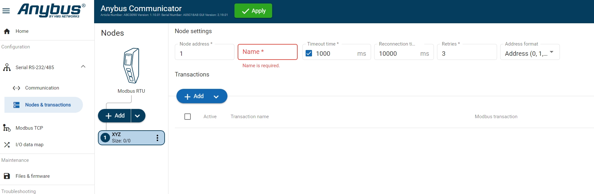Screen dimensions: 594x194
Task: Disable the Timeout time checkbox
Action: tap(309, 54)
